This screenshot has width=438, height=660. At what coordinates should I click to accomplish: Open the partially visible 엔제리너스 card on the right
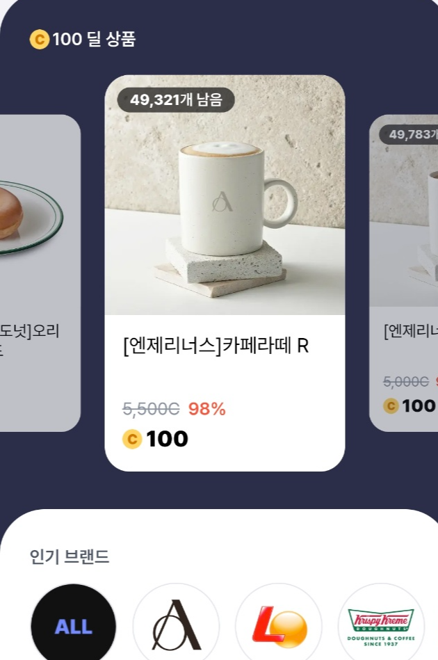tap(407, 264)
